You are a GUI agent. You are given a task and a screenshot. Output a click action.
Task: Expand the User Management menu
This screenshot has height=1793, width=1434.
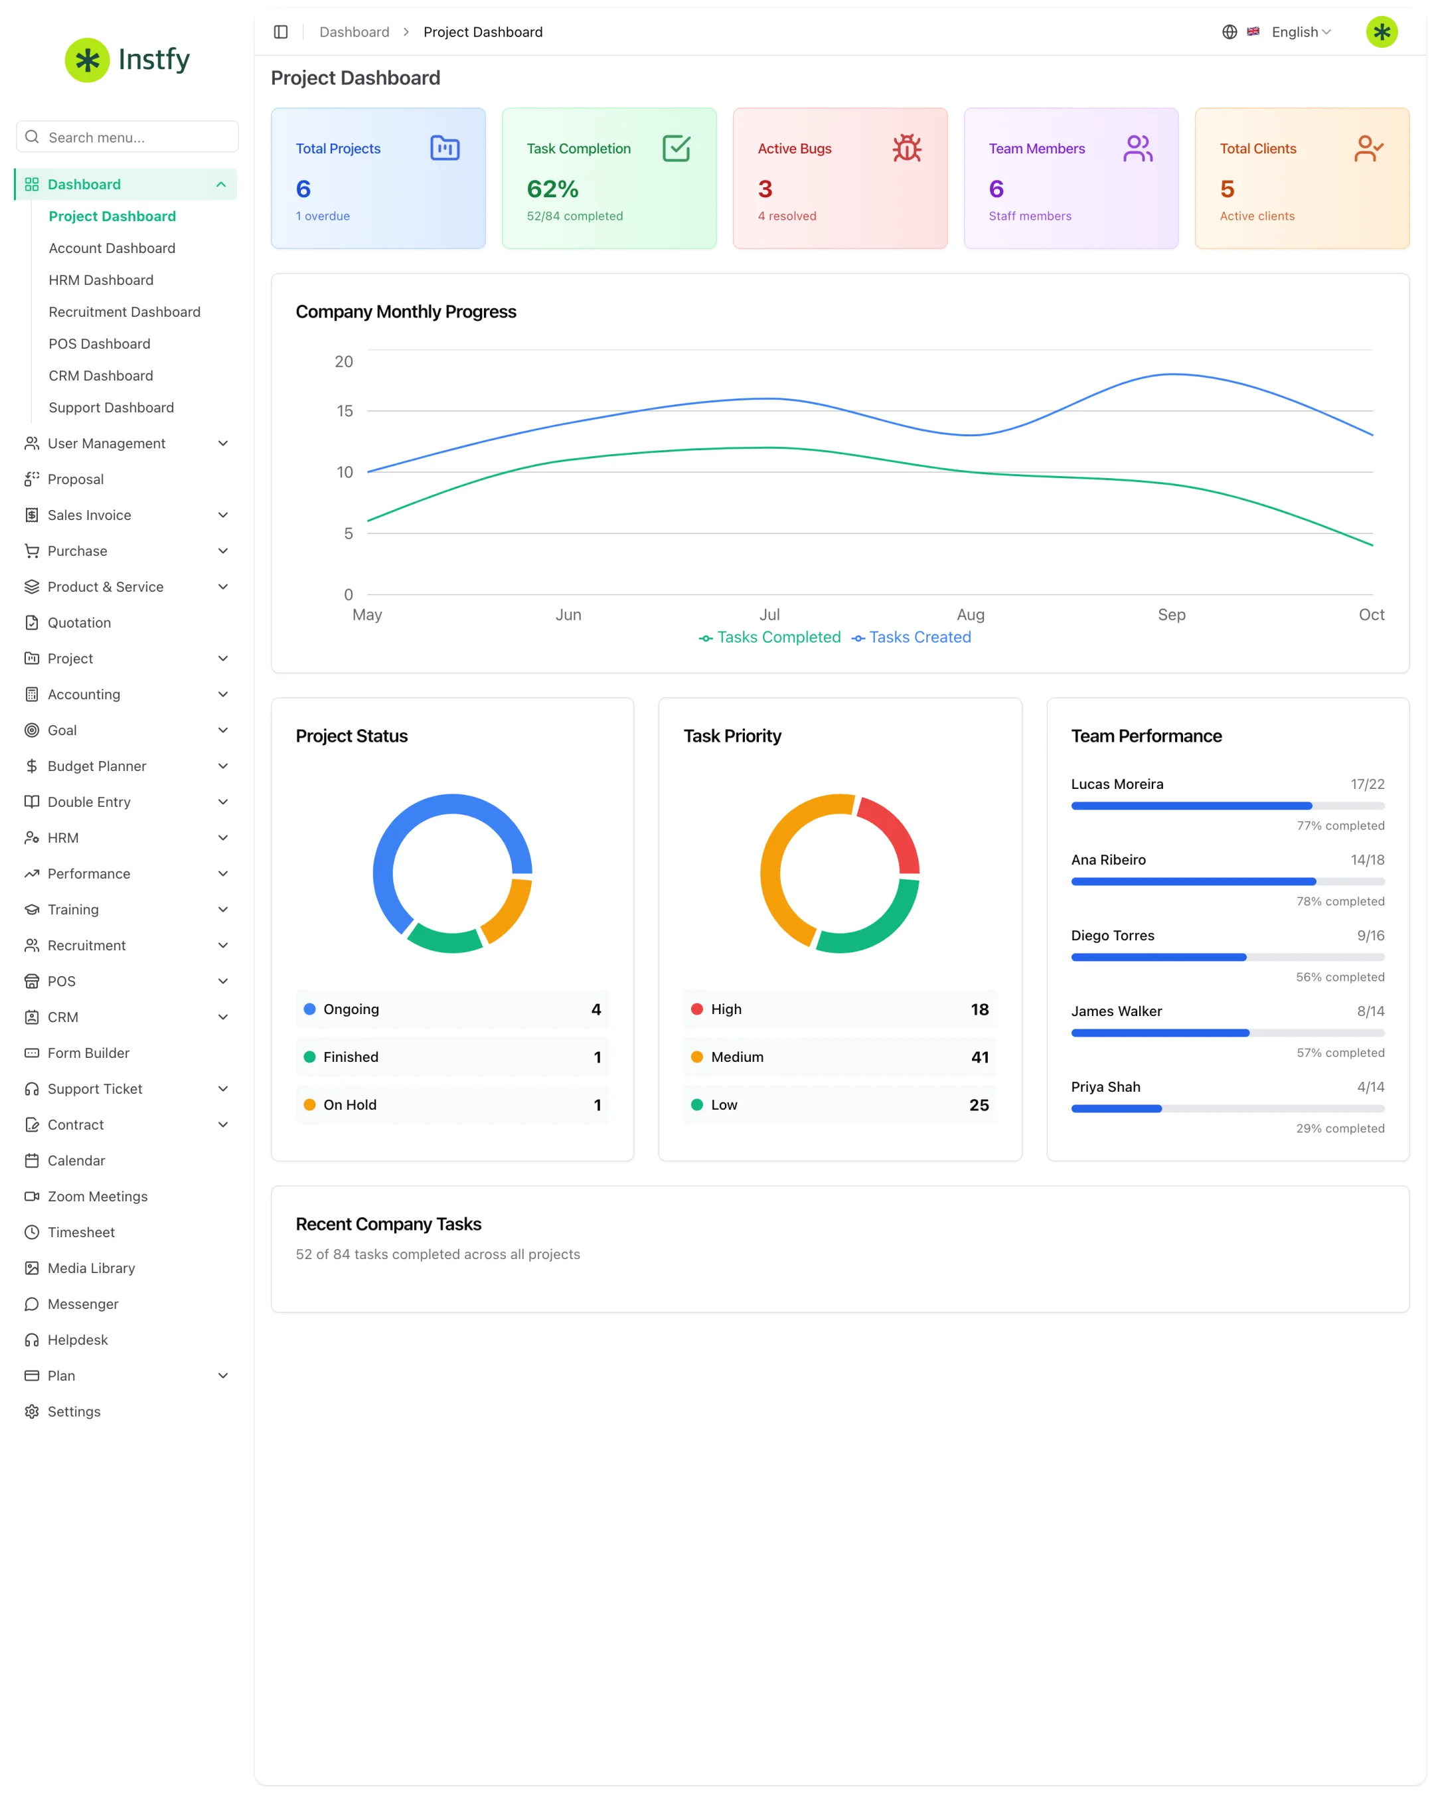point(126,443)
